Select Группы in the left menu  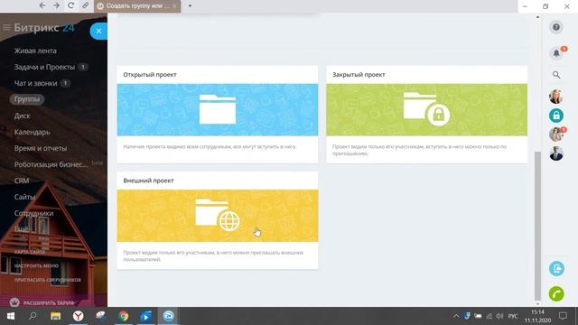pyautogui.click(x=27, y=99)
